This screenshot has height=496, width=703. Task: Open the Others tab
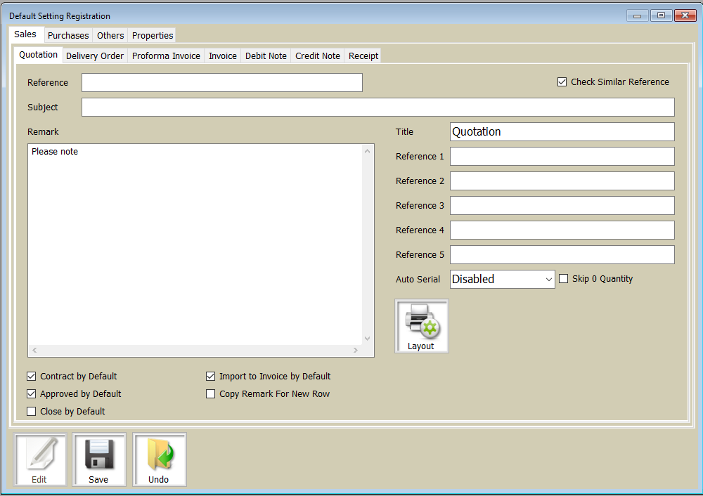(110, 35)
